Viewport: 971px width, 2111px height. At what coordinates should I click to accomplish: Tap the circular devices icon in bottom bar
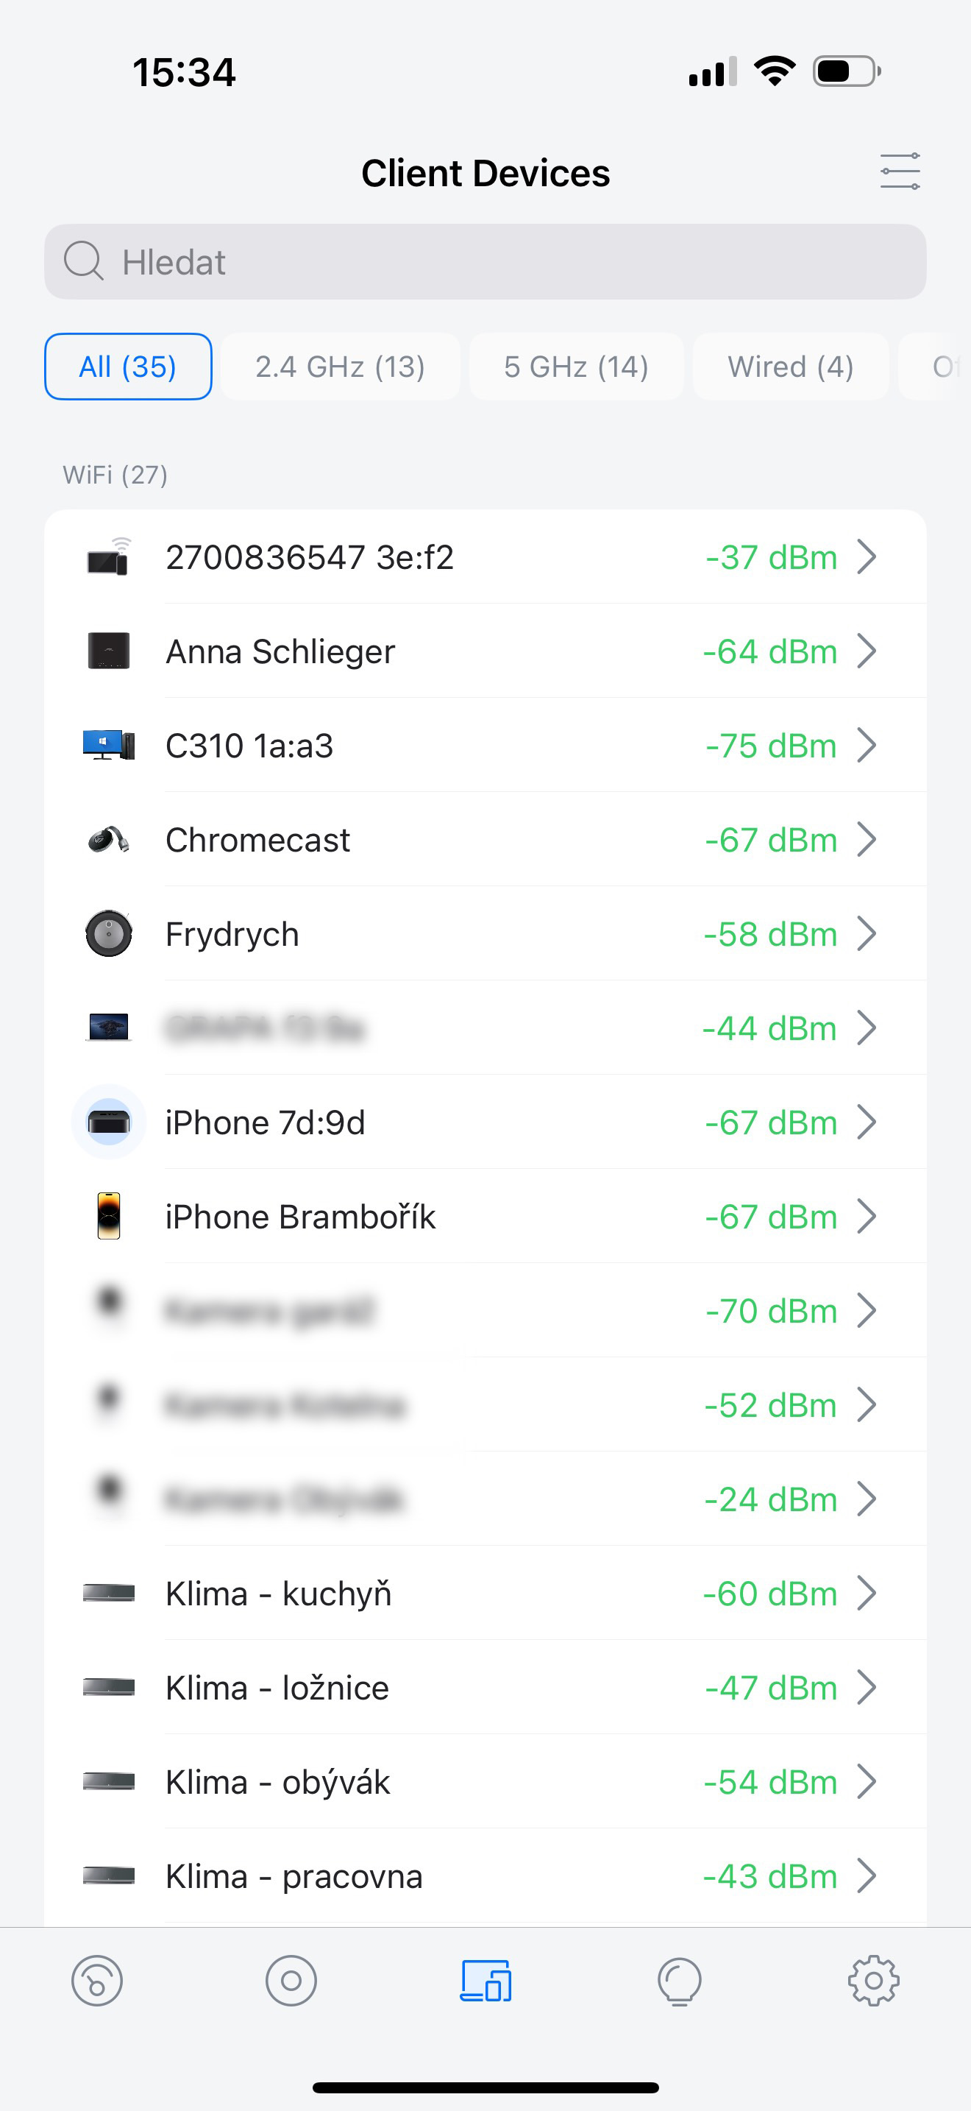click(x=291, y=1981)
